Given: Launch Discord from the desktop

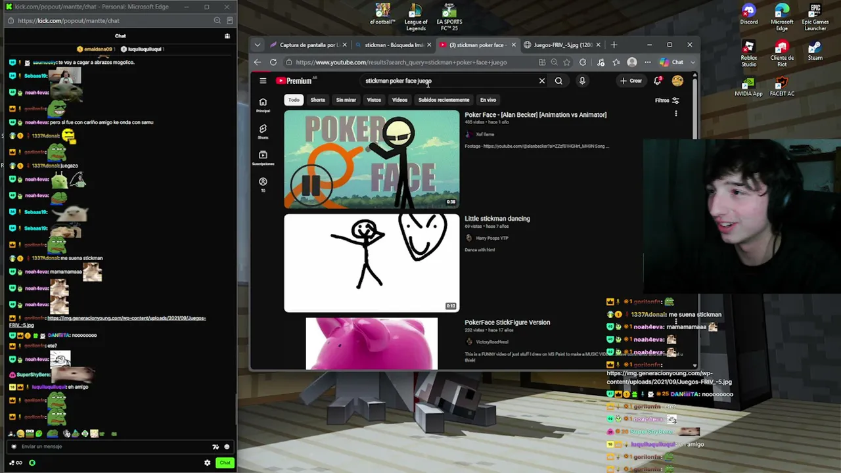Looking at the screenshot, I should (748, 14).
